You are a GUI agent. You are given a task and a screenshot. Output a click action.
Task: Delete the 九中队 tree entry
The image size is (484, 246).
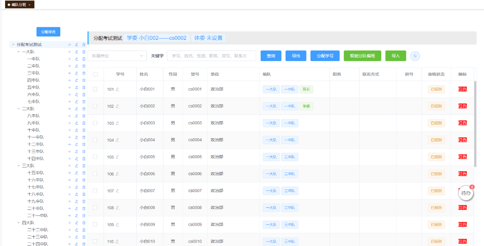[x=84, y=123]
